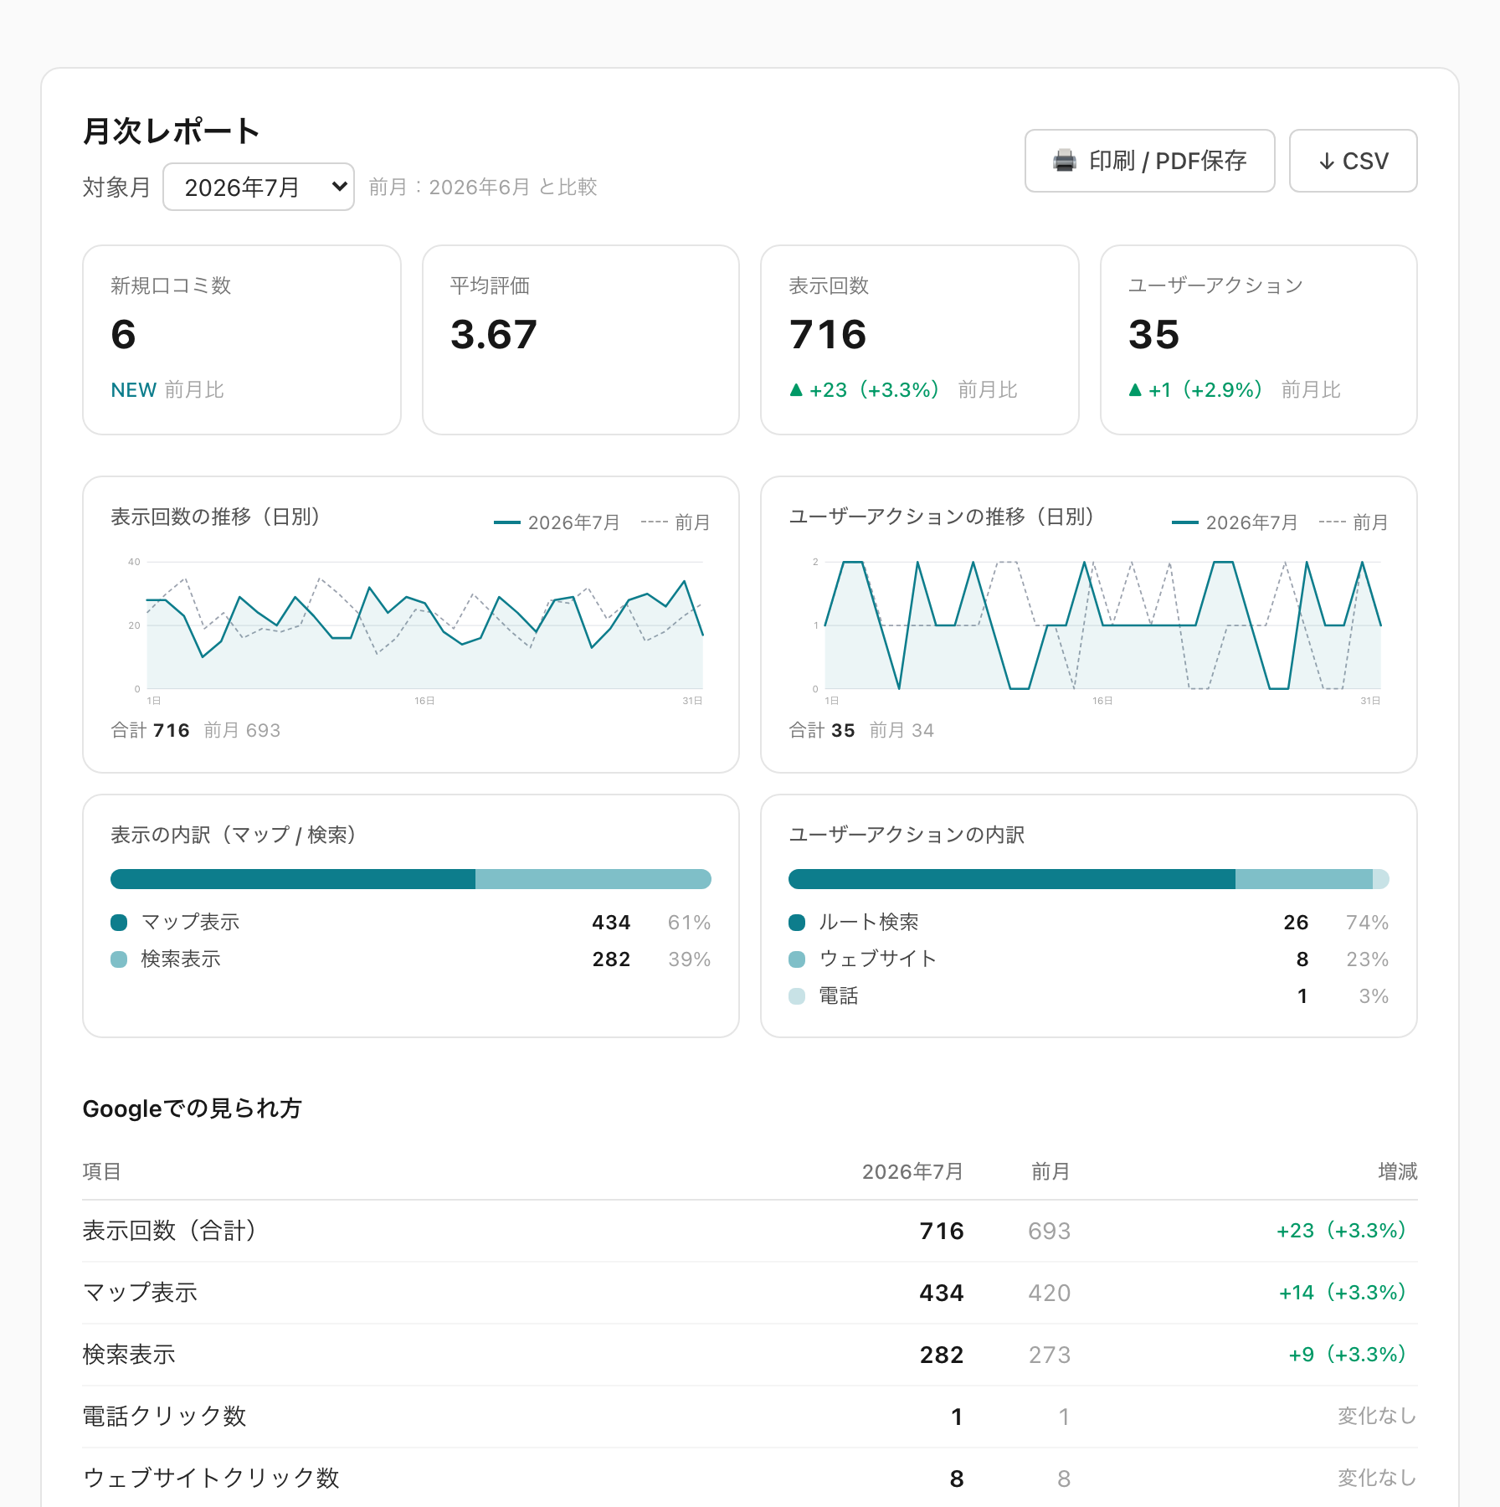Click the green up arrow beside +23 (+3.3%)
Screen dimensions: 1500x1507
coord(796,390)
